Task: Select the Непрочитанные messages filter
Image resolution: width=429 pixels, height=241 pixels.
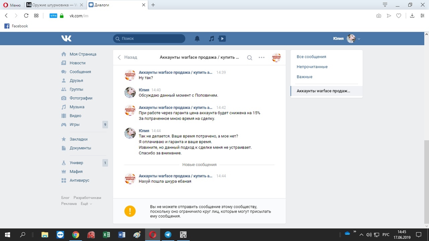Action: tap(312, 67)
